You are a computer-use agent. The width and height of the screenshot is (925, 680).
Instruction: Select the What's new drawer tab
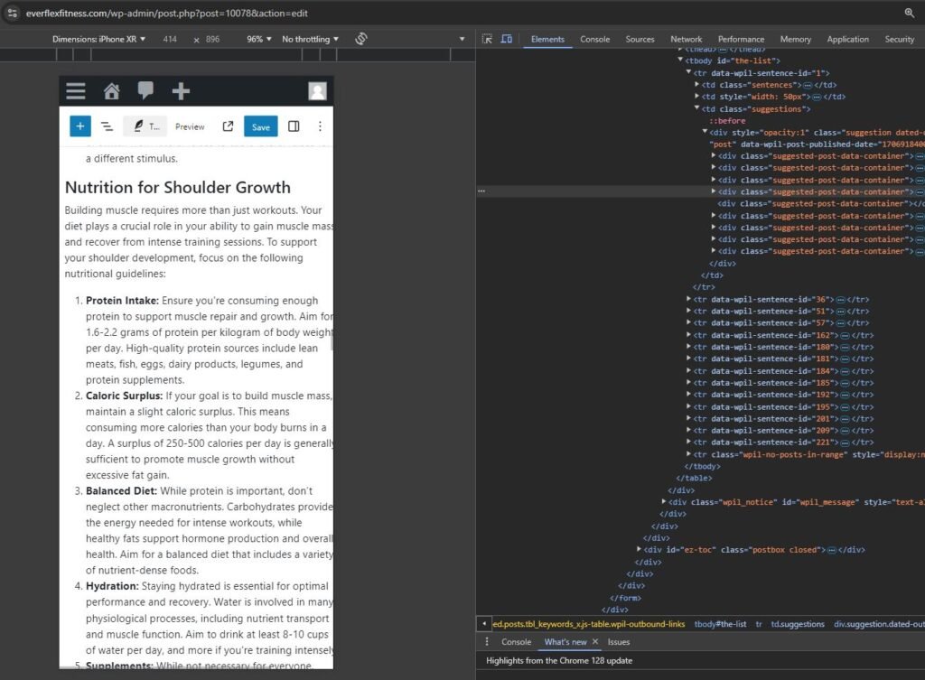point(565,642)
